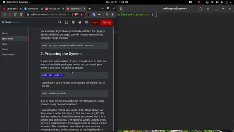Reload the askubuntu page
The height and width of the screenshot is (132, 234).
tap(15, 15)
